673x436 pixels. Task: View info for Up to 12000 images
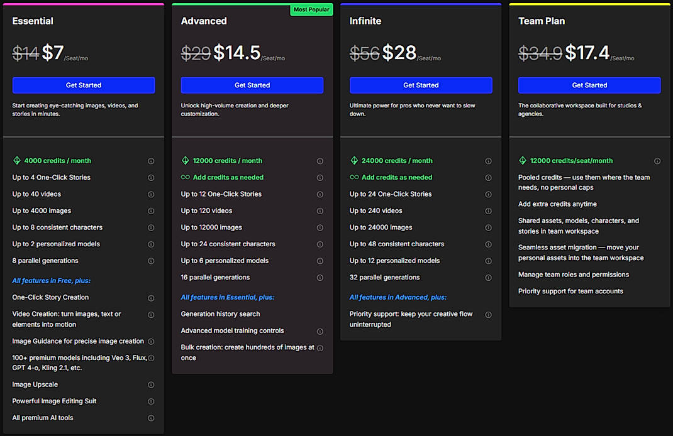pos(320,227)
